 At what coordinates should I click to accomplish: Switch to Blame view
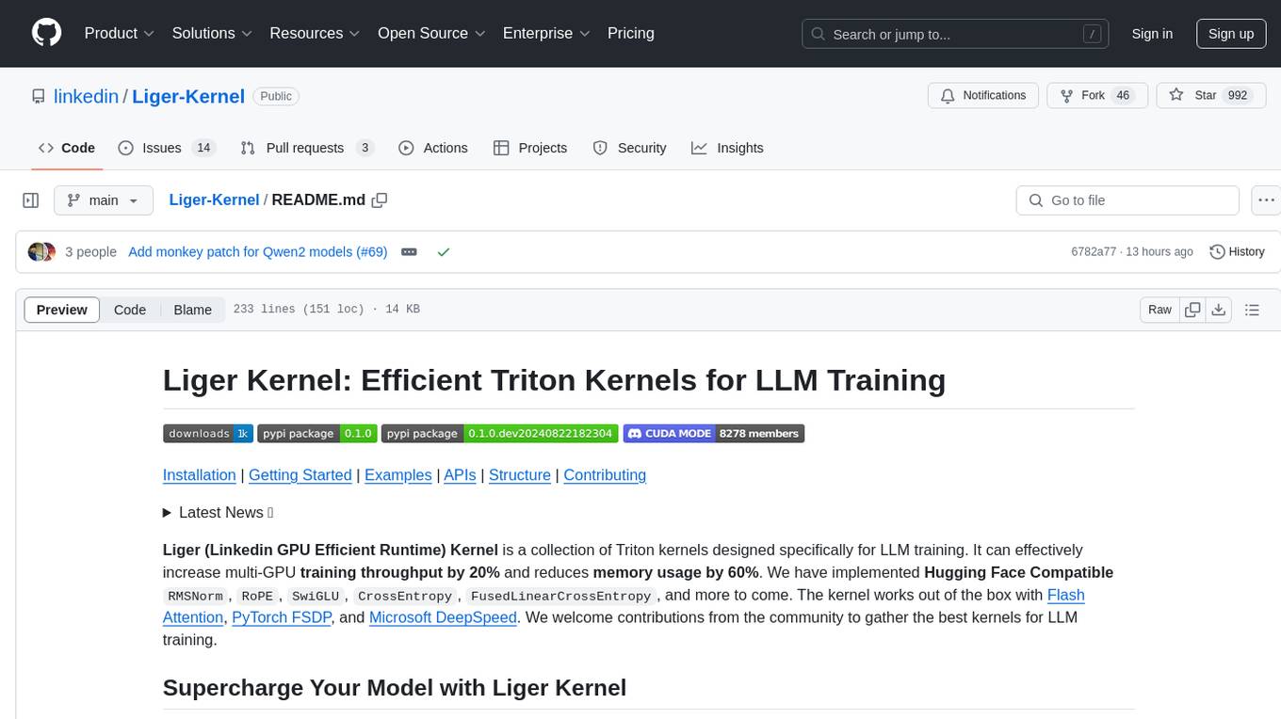[x=193, y=310]
